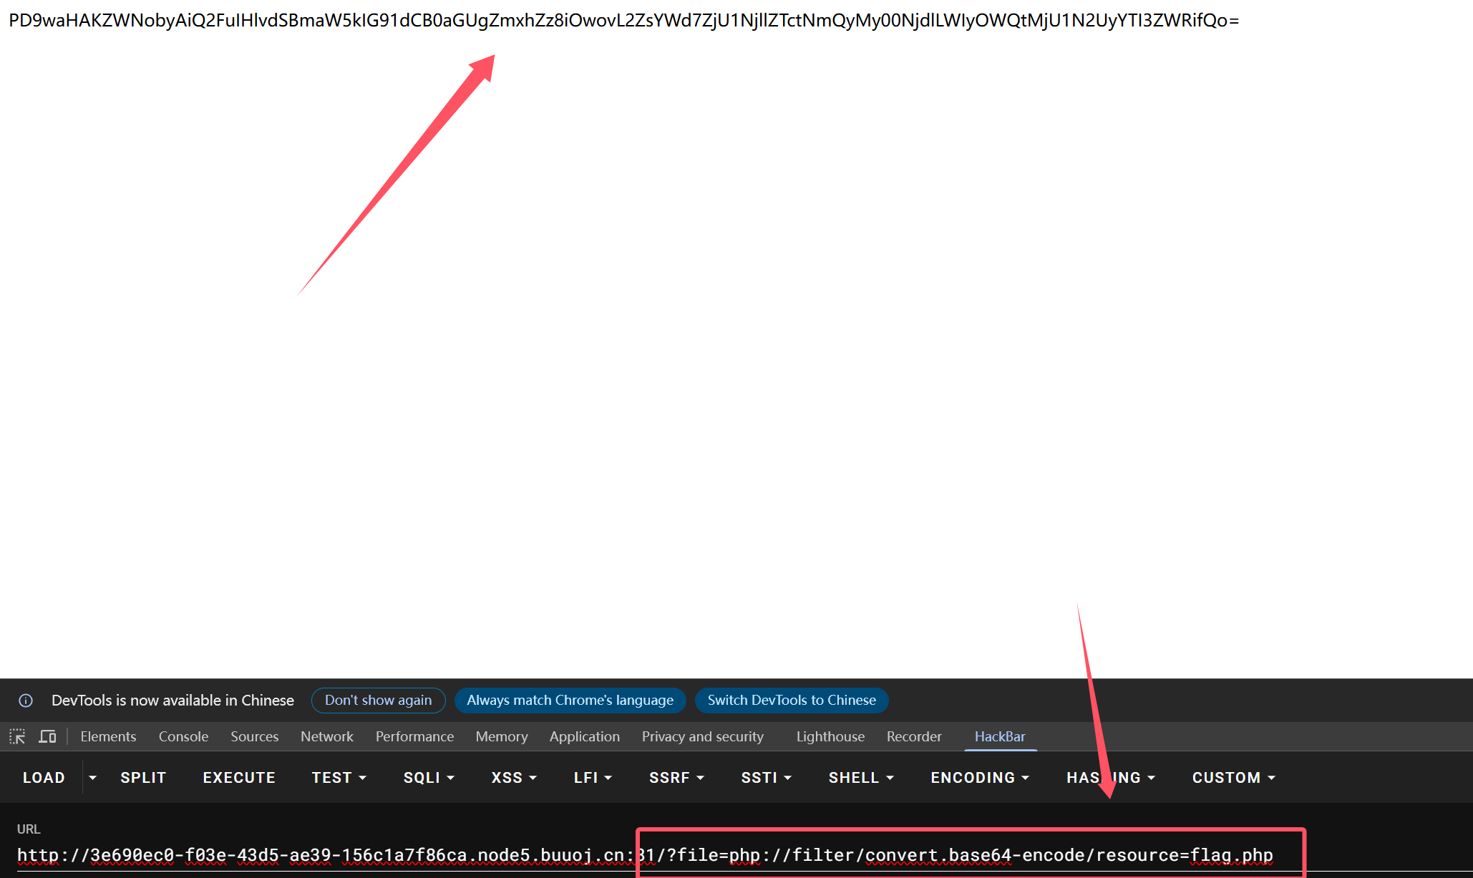Click the SPLIT button
Viewport: 1473px width, 878px height.
(x=143, y=778)
